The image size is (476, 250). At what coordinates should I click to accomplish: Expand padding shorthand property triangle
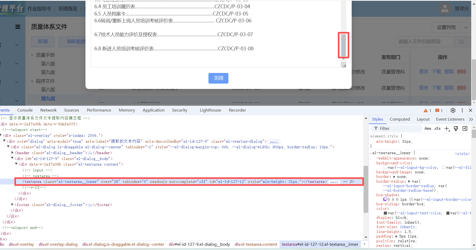[x=396, y=236]
